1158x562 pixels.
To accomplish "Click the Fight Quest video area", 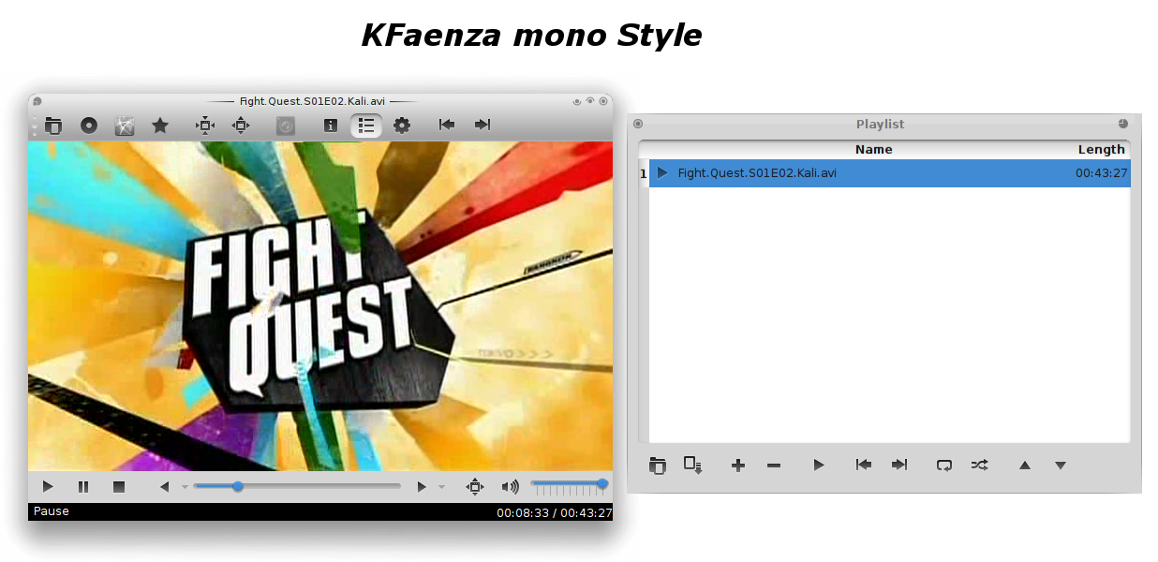I will 320,306.
